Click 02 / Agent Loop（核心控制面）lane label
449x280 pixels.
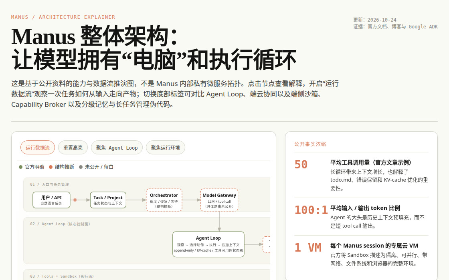[60, 224]
